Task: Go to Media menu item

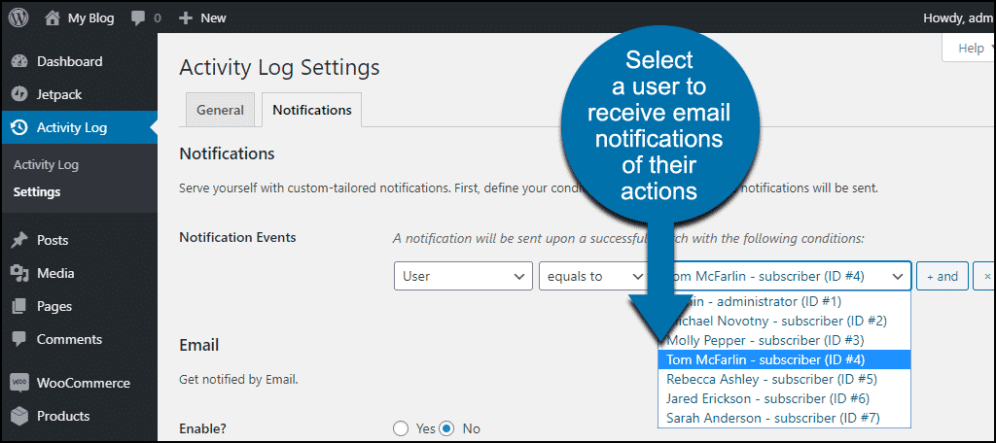Action: click(55, 274)
